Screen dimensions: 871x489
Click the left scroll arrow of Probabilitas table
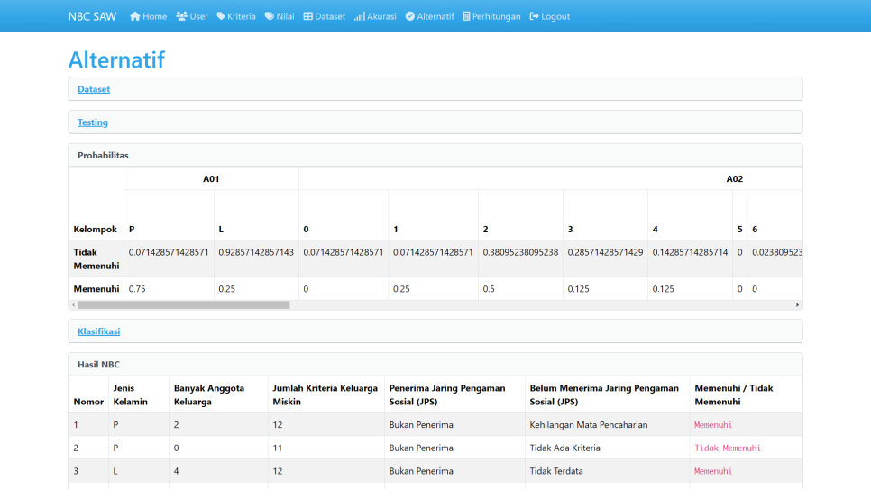coord(73,305)
